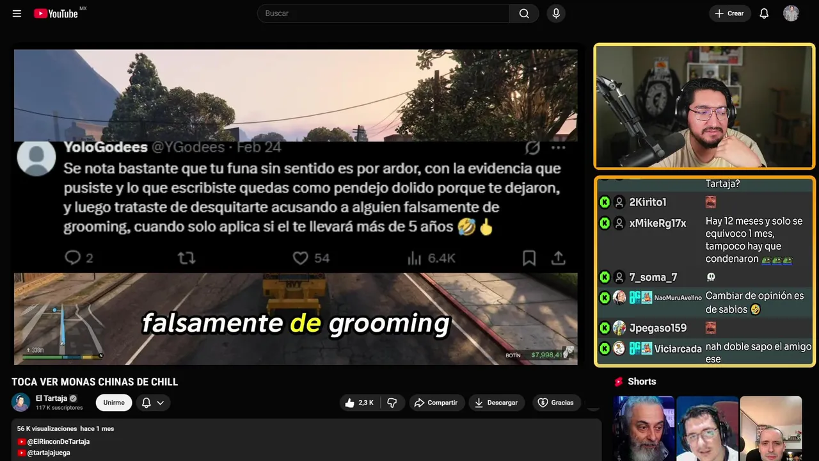
Task: Click tweet three-dots more icon
Action: click(558, 148)
